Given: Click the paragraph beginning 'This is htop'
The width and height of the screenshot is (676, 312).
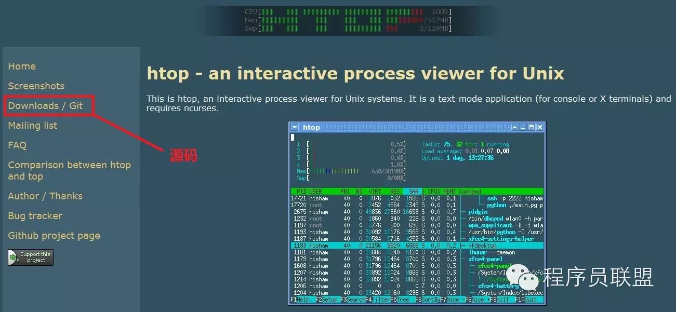Looking at the screenshot, I should (409, 103).
